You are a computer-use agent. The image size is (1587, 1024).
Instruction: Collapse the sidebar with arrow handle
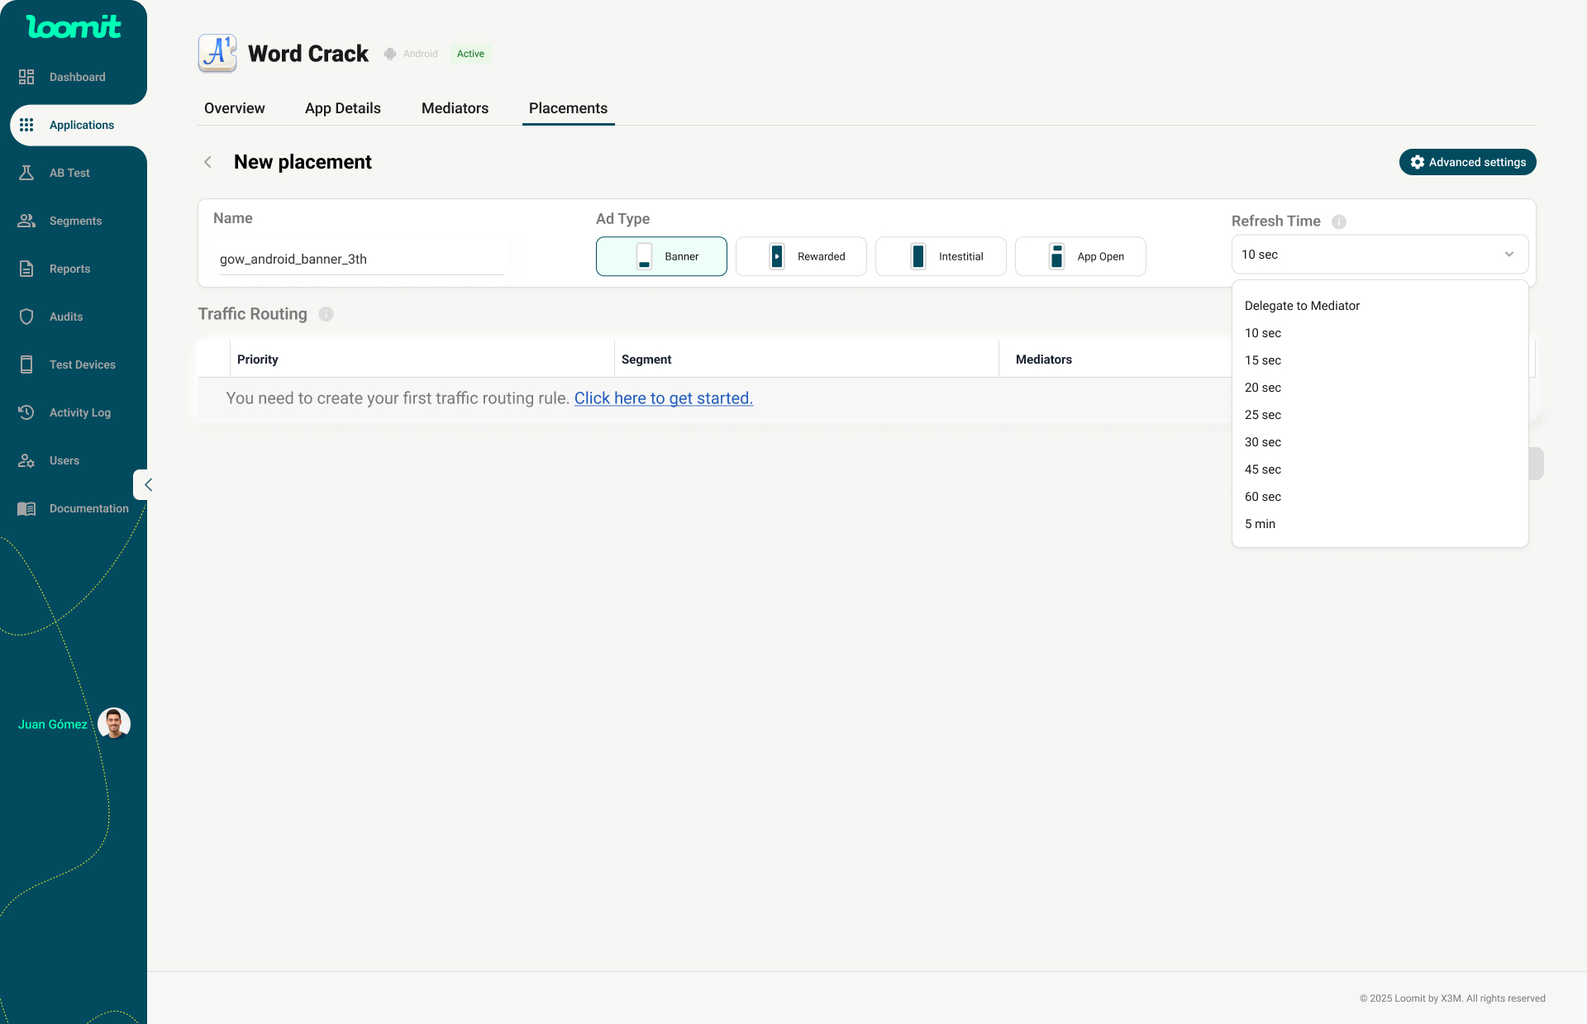[x=147, y=485]
